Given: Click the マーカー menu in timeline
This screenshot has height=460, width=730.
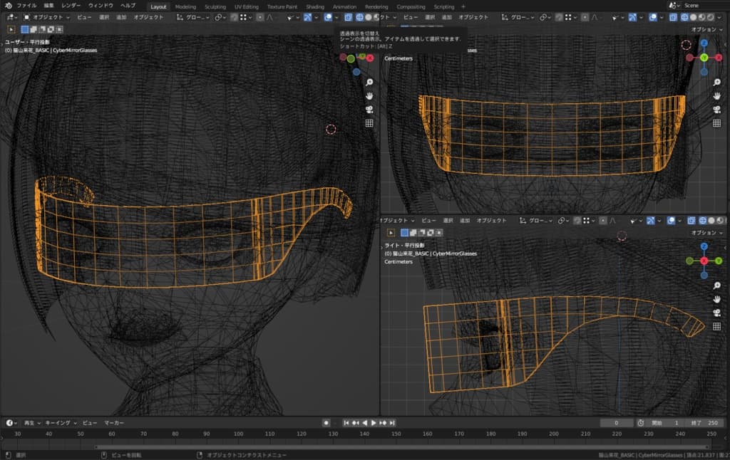Looking at the screenshot, I should point(114,423).
